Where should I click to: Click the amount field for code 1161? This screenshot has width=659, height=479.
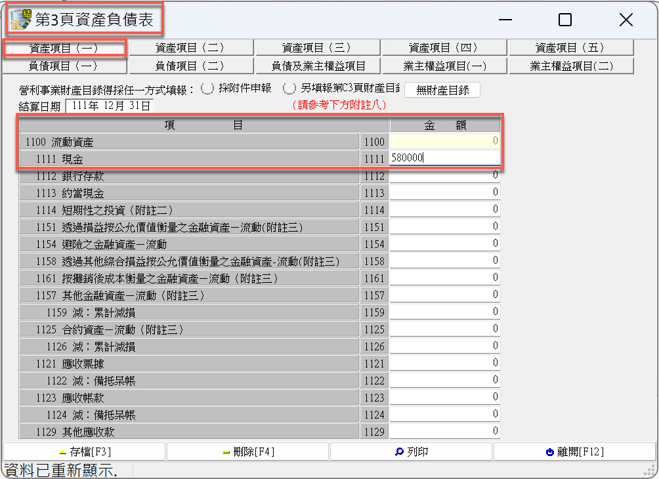coord(444,278)
